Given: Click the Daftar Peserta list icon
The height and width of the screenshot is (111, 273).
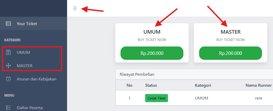Looking at the screenshot, I should click(8, 108).
